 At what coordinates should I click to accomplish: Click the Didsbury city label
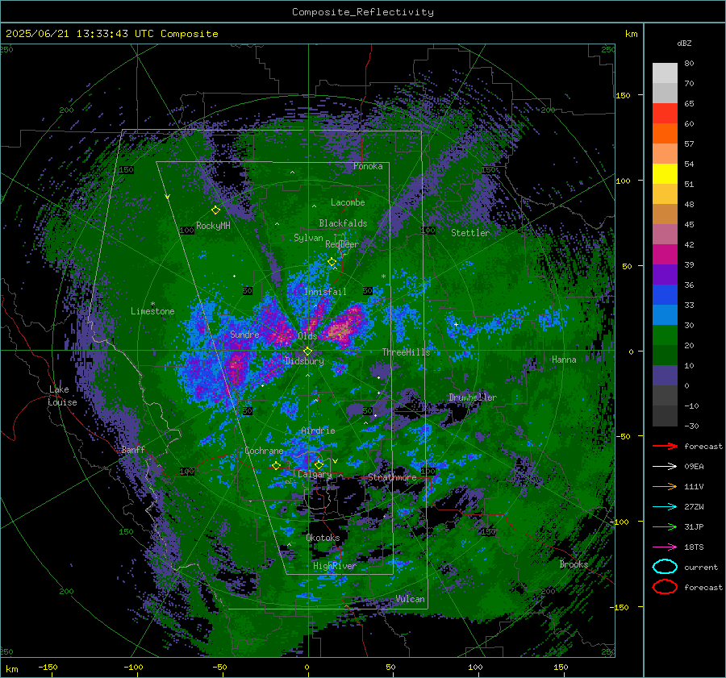coord(304,361)
